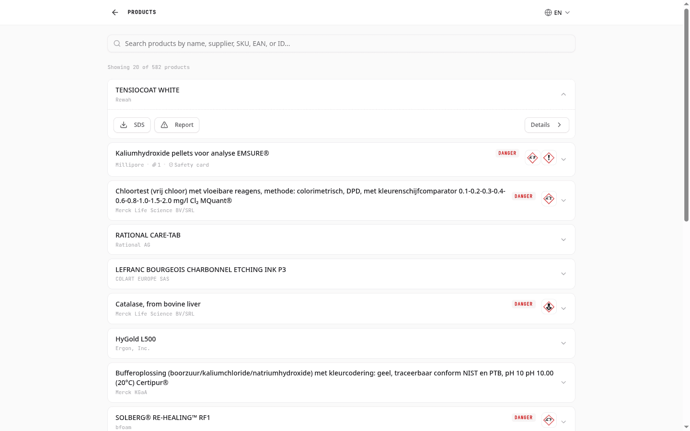Click the search magnifier icon

(x=117, y=44)
